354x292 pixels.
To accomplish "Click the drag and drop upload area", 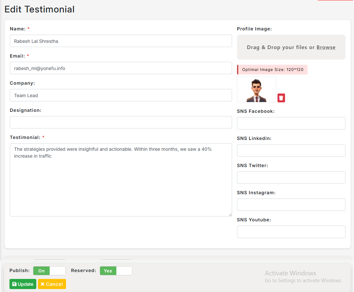I will (x=291, y=47).
